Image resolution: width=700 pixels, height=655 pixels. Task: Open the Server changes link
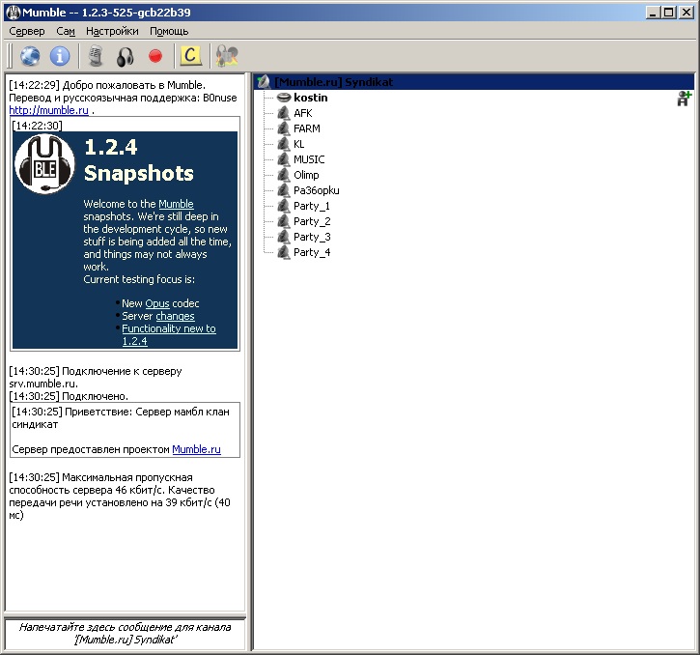point(175,316)
